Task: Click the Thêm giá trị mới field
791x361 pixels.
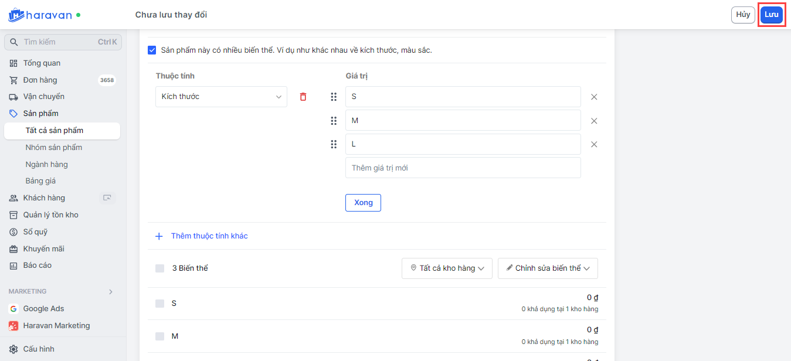Action: (463, 168)
